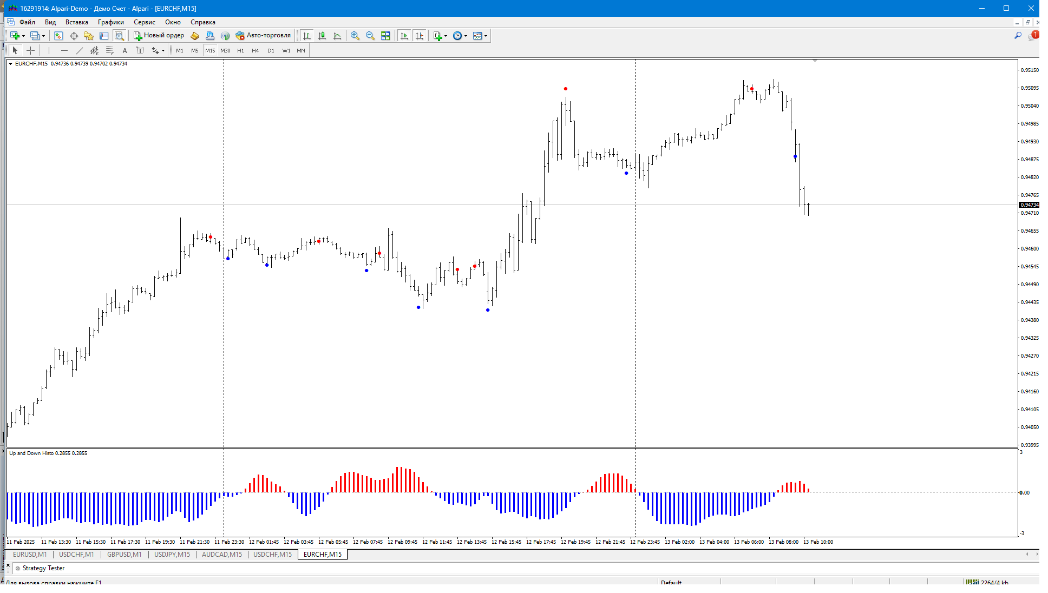Select the crosshair cursor tool
Viewport: 1048px width, 593px height.
31,50
